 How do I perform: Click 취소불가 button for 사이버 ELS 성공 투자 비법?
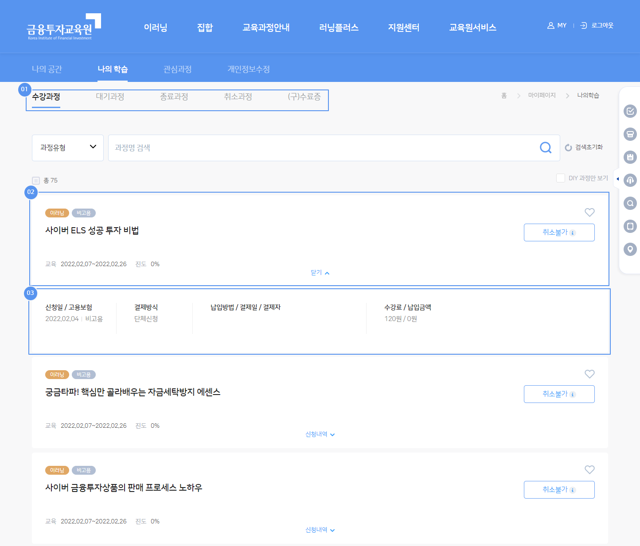pos(559,232)
